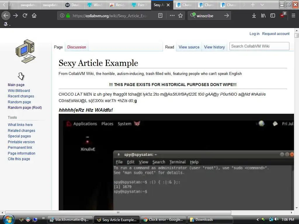This screenshot has width=299, height=224.
Task: Open Related changes link
Action: (22, 131)
